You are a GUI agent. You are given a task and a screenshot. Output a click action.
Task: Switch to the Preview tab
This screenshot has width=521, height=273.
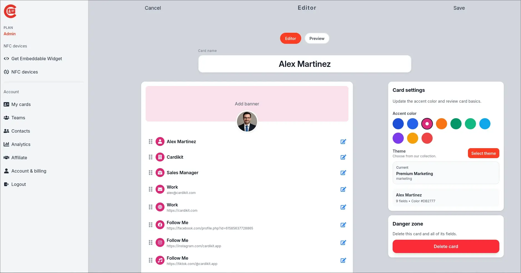coord(317,38)
